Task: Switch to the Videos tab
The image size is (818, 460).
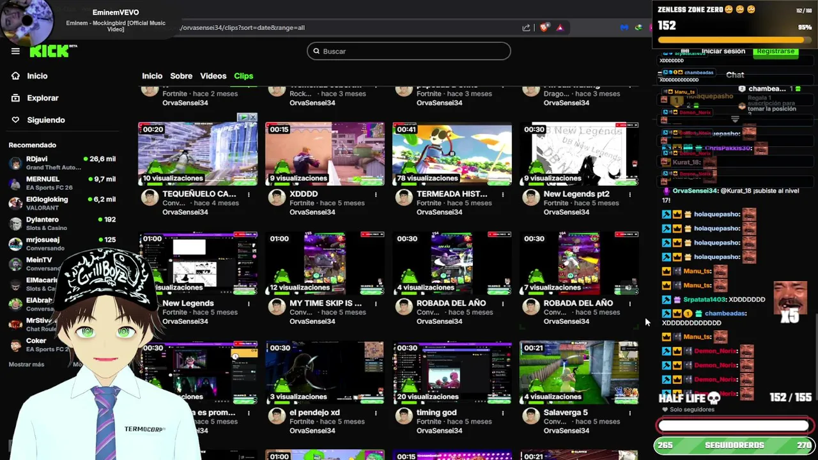Action: [x=213, y=76]
